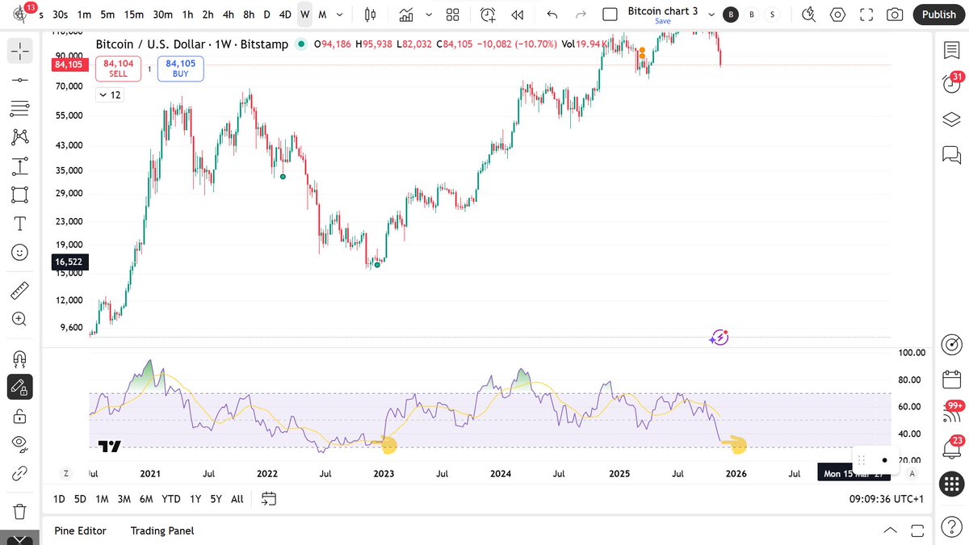Open the Pine Editor tab
969x545 pixels.
coord(80,530)
